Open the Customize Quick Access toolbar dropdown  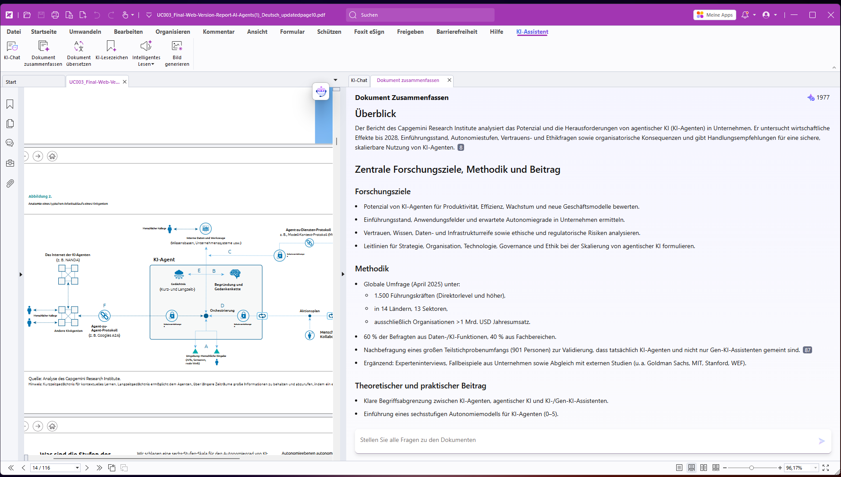[x=149, y=15]
